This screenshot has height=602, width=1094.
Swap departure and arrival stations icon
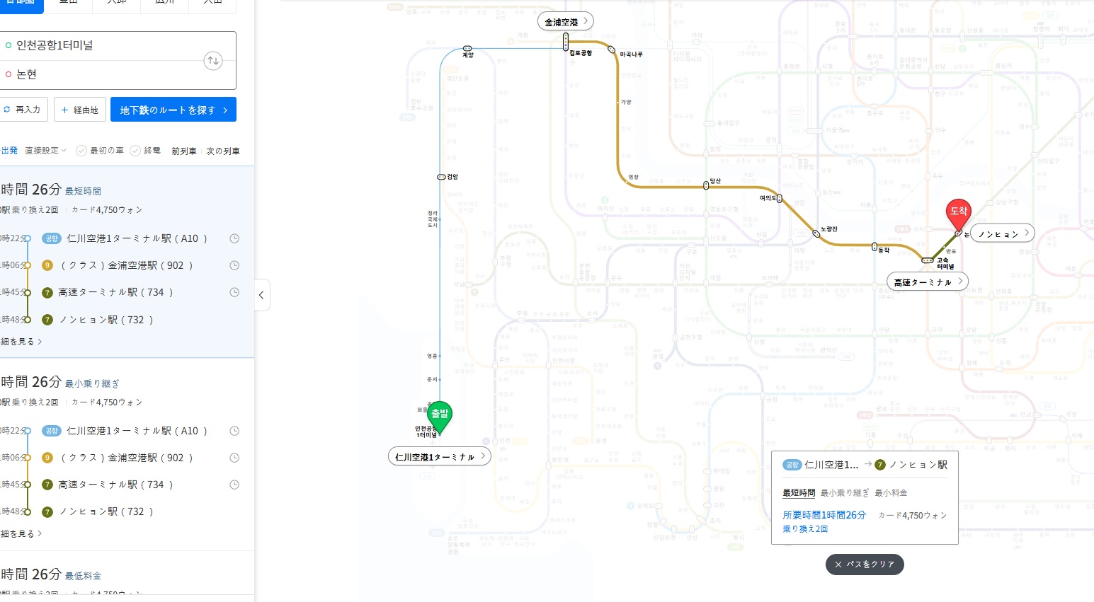click(x=213, y=61)
